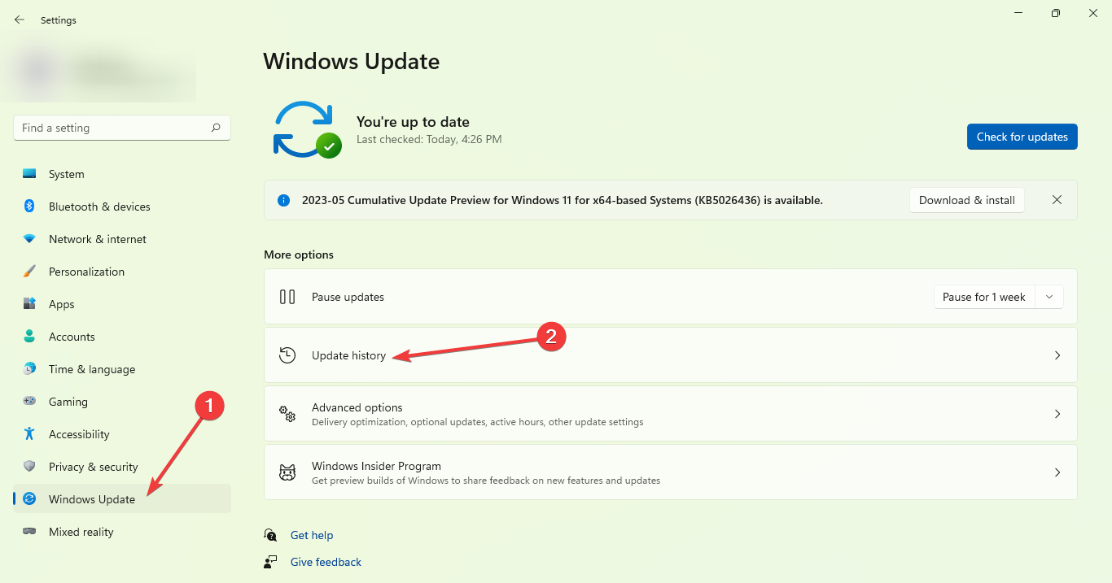Viewport: 1112px width, 583px height.
Task: Click the Personalization brush icon
Action: (29, 272)
